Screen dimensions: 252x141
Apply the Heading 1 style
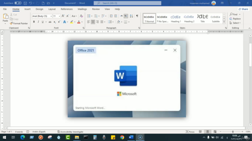(x=176, y=18)
